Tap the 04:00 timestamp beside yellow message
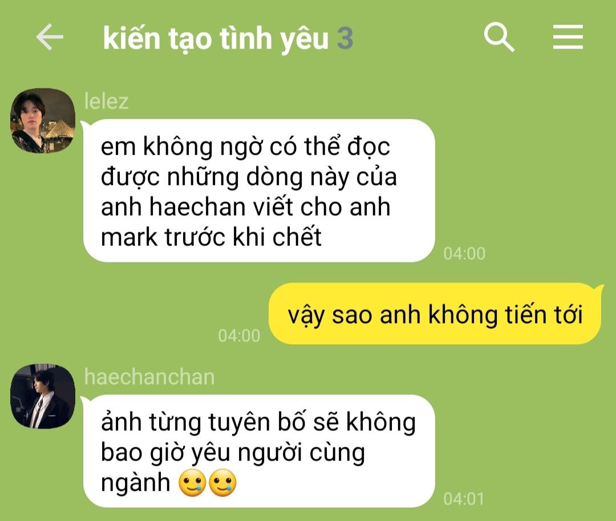The width and height of the screenshot is (616, 521). [239, 336]
